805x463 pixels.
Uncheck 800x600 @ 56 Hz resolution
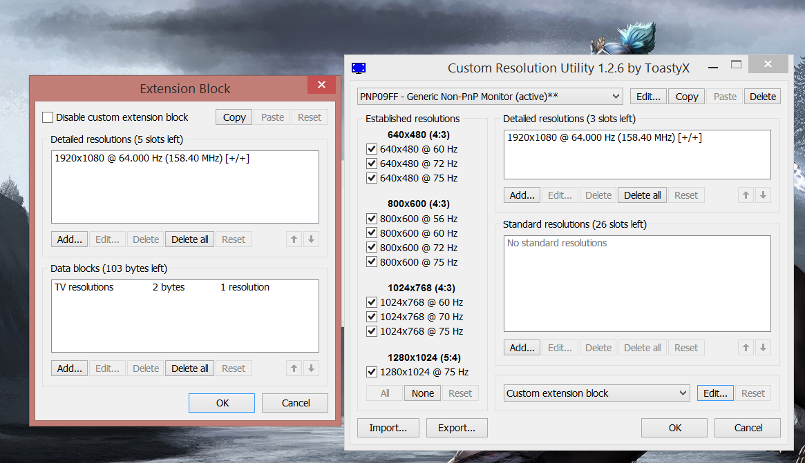(372, 219)
